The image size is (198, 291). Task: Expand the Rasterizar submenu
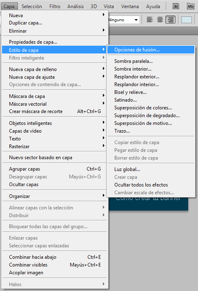pos(55,147)
